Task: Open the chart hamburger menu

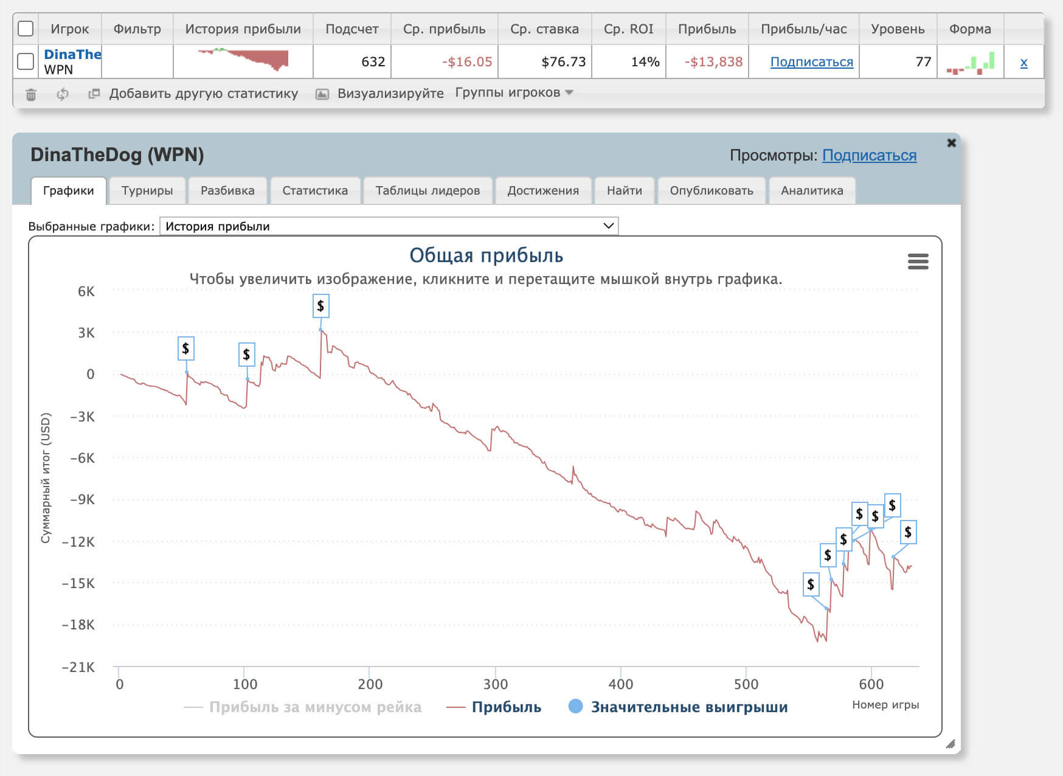Action: click(x=918, y=262)
